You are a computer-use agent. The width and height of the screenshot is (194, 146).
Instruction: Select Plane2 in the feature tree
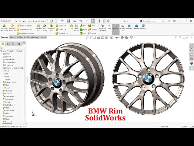click(6, 102)
